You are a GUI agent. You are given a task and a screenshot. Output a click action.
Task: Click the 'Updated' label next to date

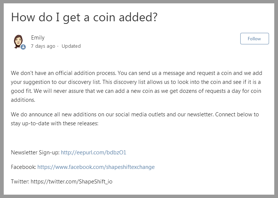[71, 46]
